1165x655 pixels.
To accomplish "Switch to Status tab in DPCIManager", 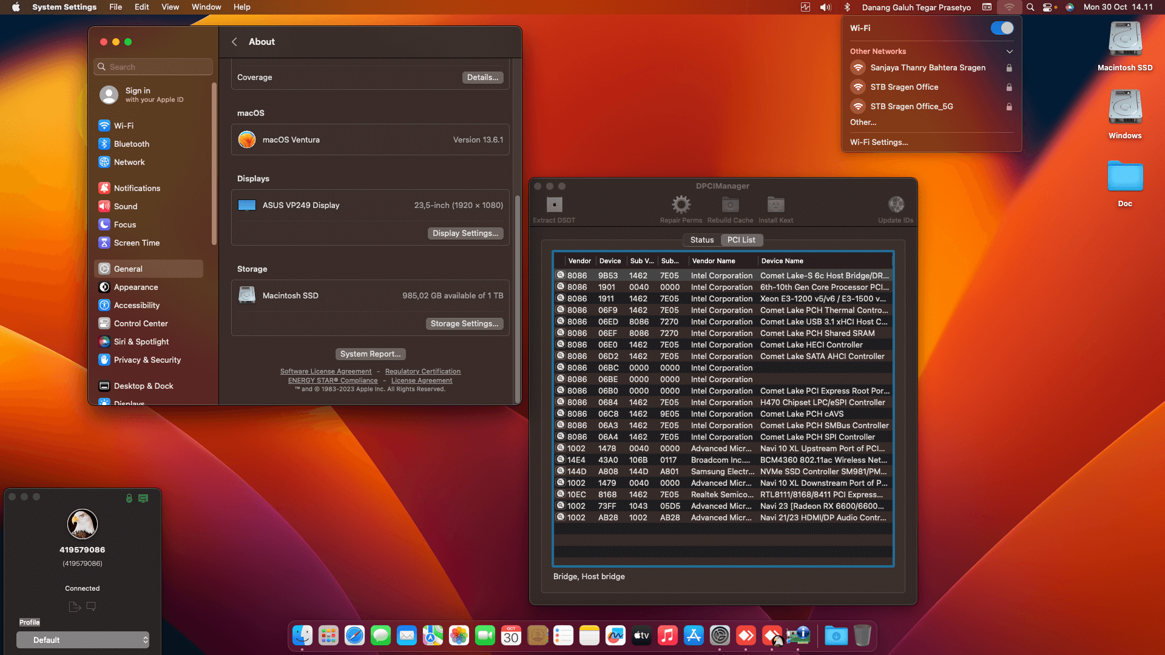I will point(702,240).
